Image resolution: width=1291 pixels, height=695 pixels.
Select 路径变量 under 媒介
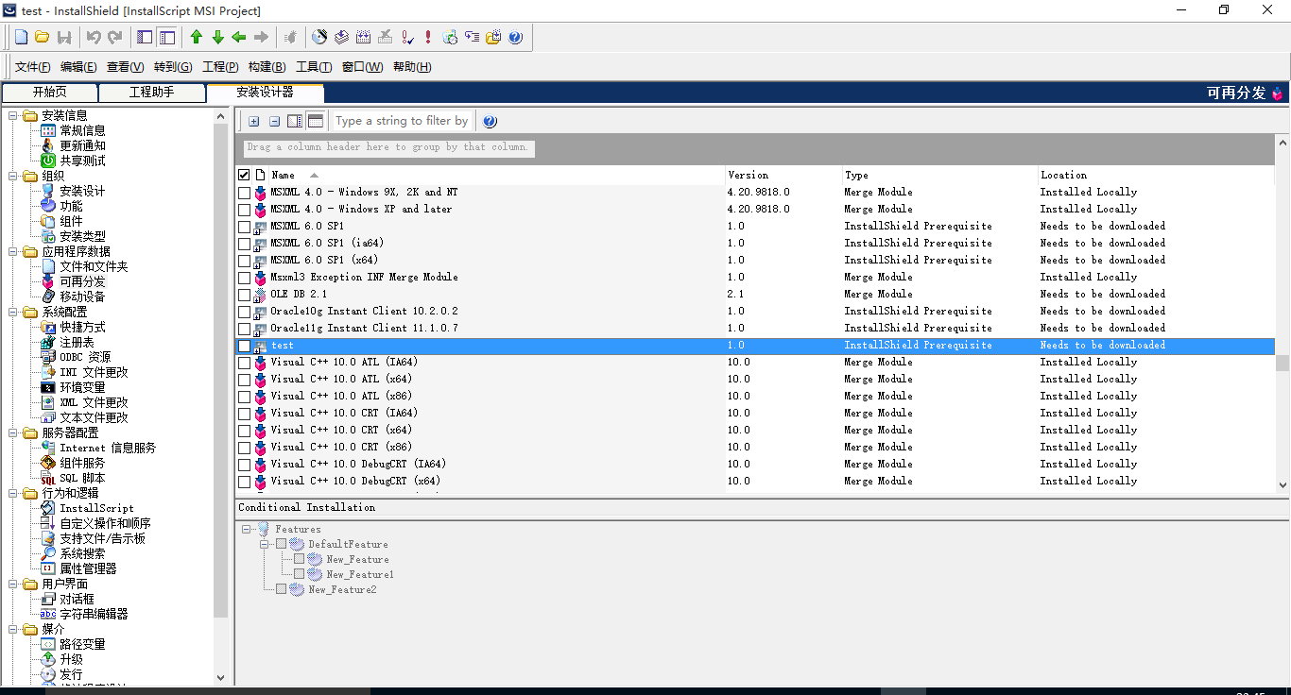[x=82, y=644]
